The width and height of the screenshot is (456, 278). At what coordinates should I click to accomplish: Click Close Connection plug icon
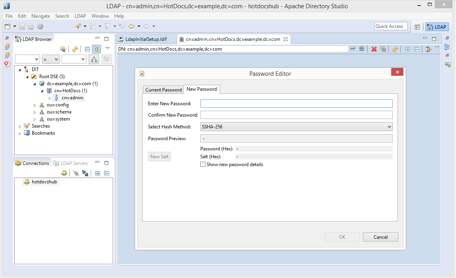pos(85,173)
